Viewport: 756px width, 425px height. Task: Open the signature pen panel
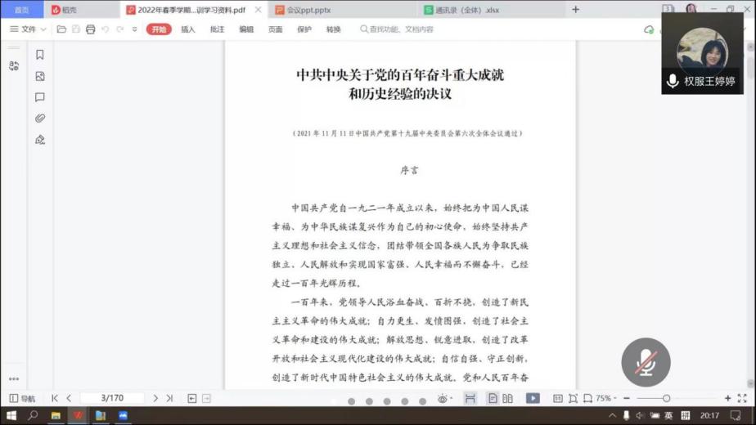[39, 140]
